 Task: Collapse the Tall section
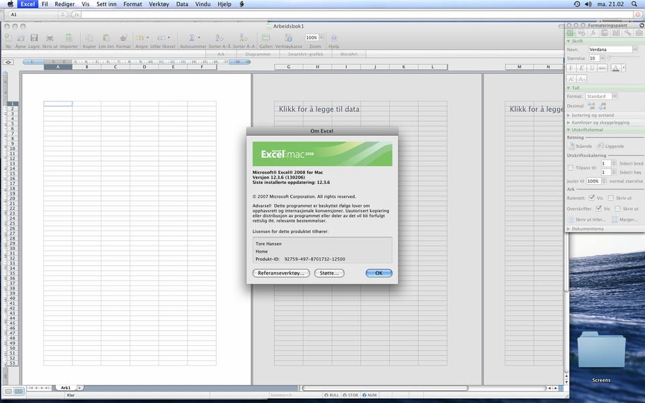[x=568, y=88]
